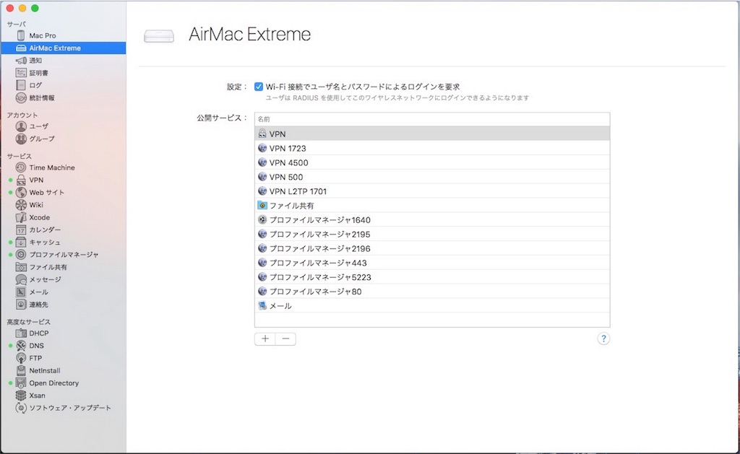
Task: Select the VPN row in public services list
Action: point(432,134)
